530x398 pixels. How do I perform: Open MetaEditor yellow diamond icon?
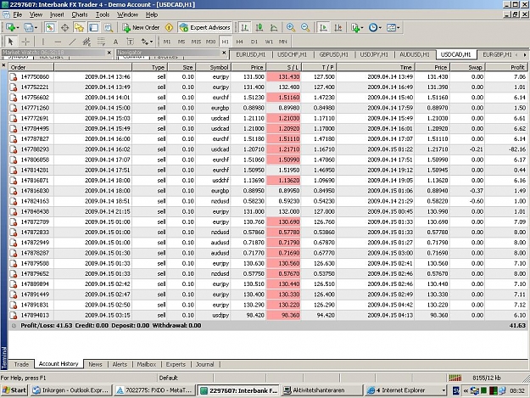pyautogui.click(x=169, y=28)
